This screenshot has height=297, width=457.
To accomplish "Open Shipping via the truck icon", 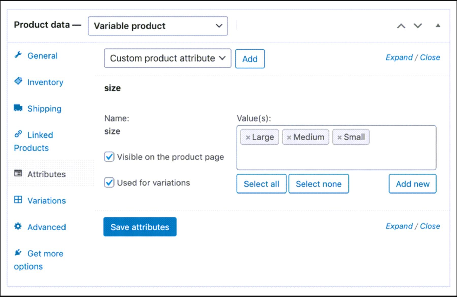I will pos(18,108).
